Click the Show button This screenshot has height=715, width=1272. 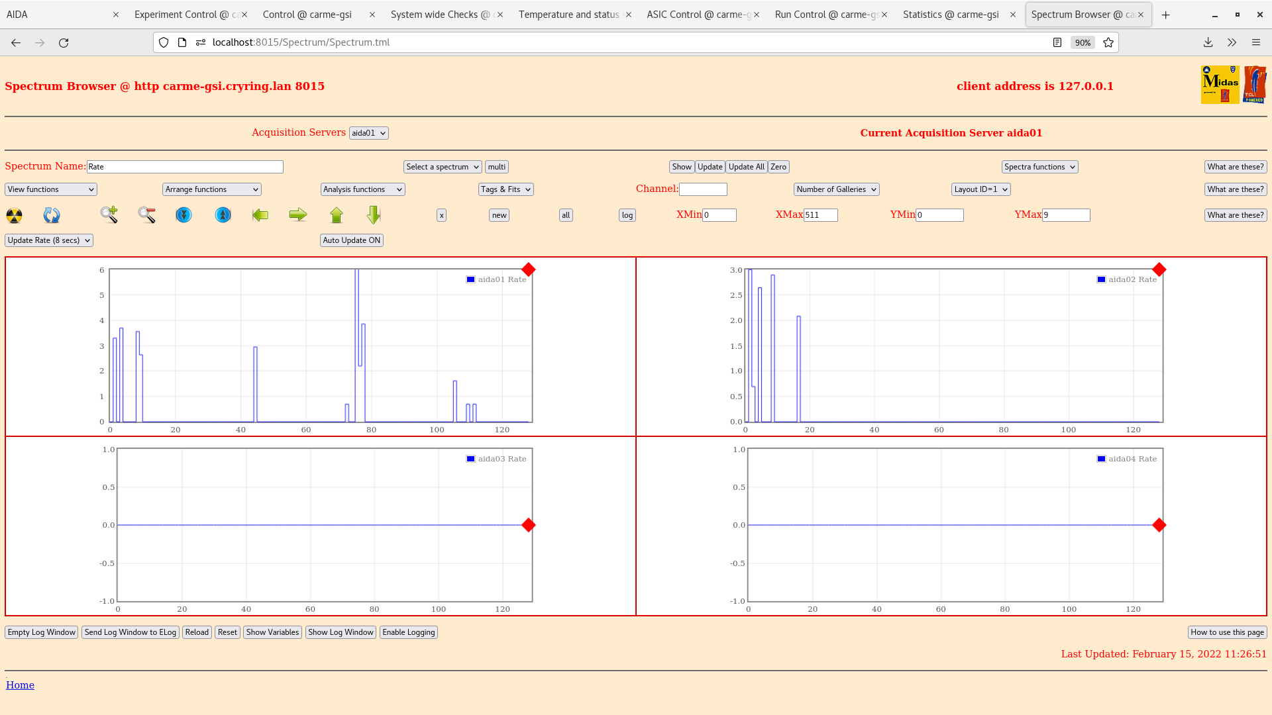click(x=682, y=167)
